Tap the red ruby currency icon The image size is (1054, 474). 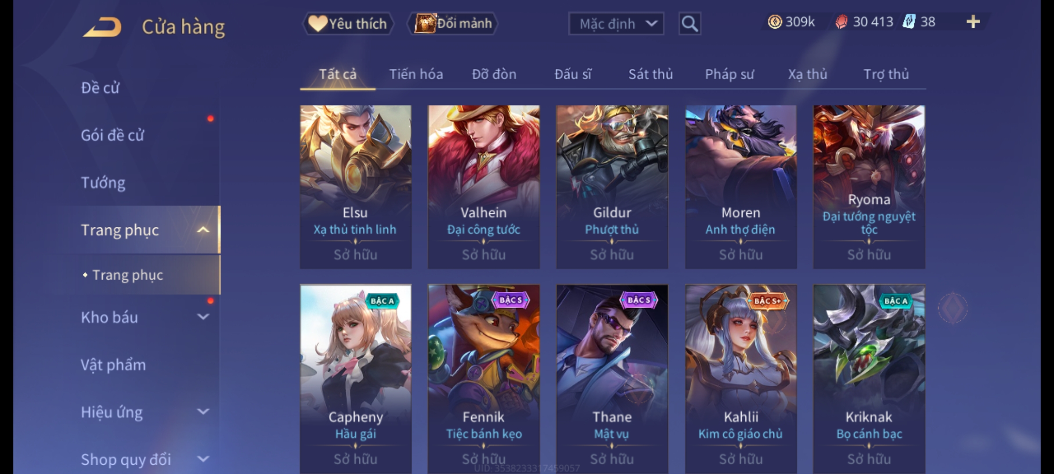[x=841, y=22]
